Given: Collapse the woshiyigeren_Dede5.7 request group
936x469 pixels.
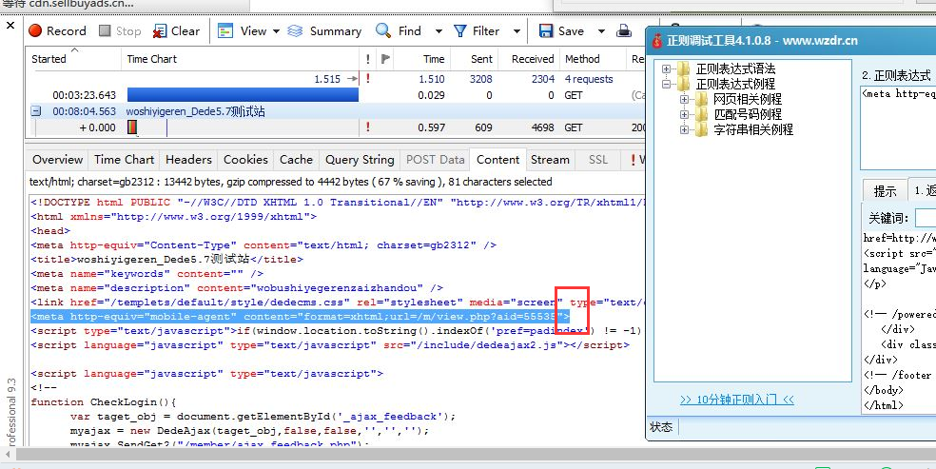Looking at the screenshot, I should tap(36, 111).
